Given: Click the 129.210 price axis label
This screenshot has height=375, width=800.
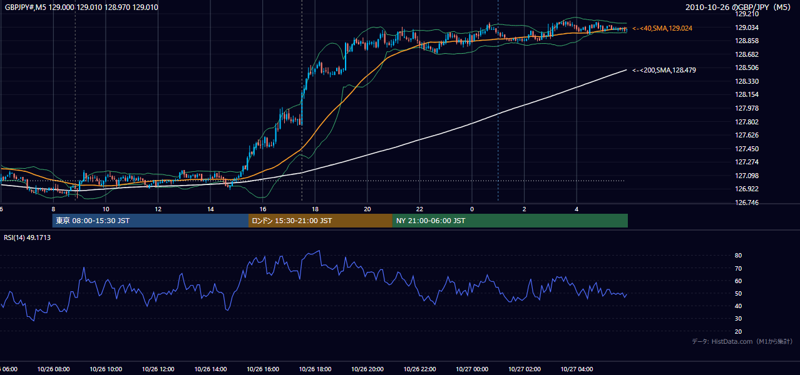Looking at the screenshot, I should [x=747, y=14].
